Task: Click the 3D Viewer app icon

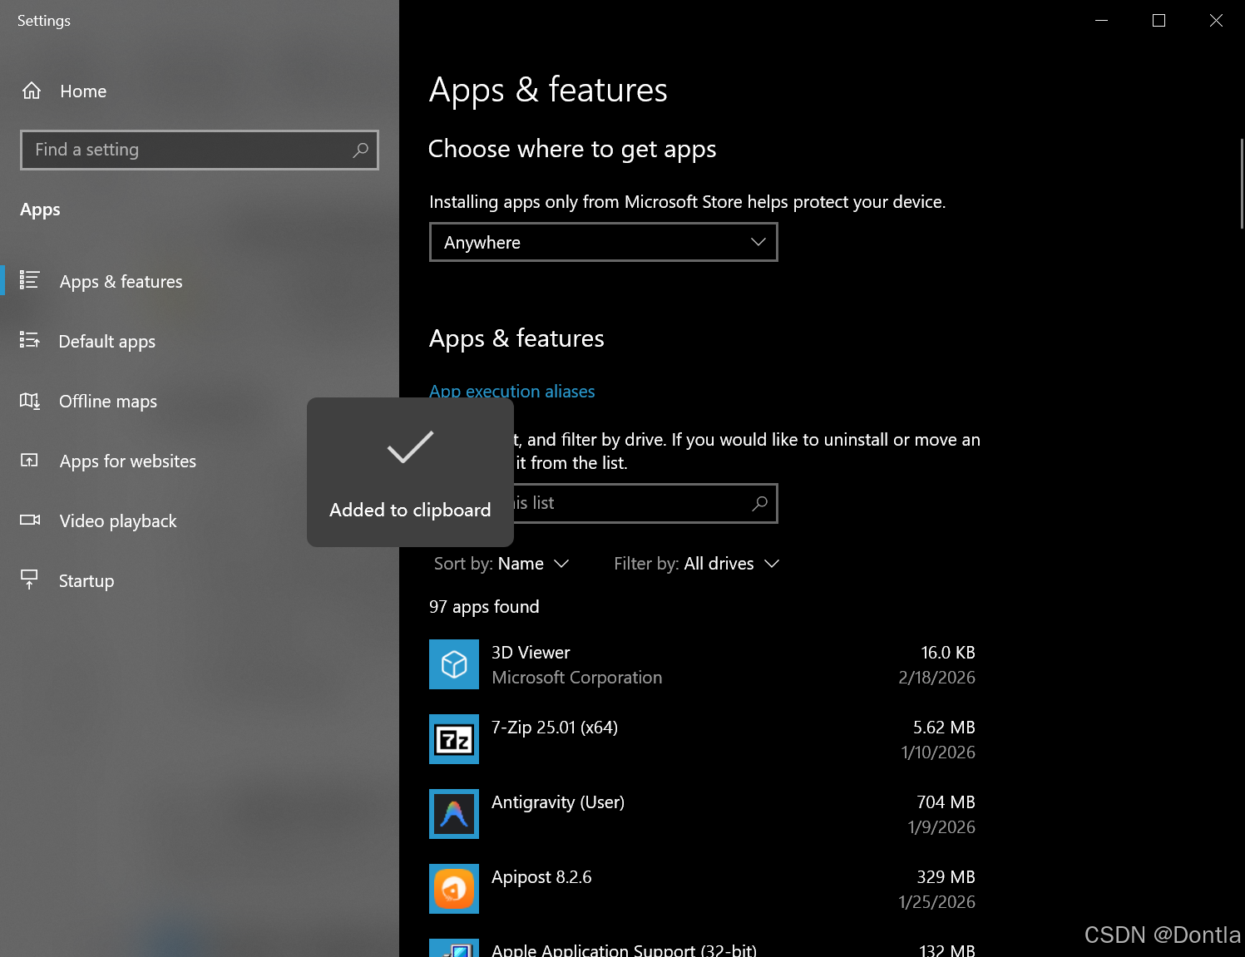Action: 454,664
